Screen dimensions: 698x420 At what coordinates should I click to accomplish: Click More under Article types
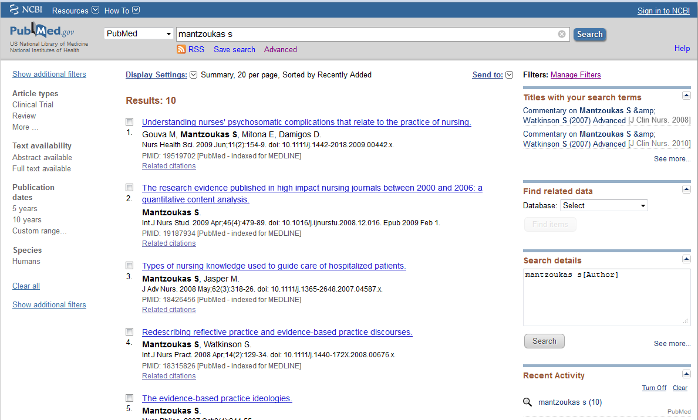(x=25, y=127)
